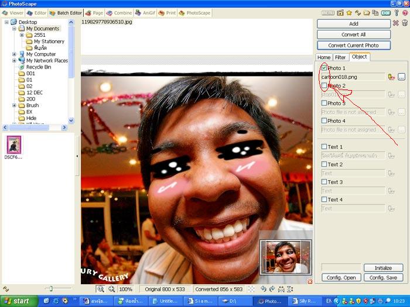This screenshot has height=307, width=410.
Task: Click Convert Current Photo
Action: (x=354, y=46)
